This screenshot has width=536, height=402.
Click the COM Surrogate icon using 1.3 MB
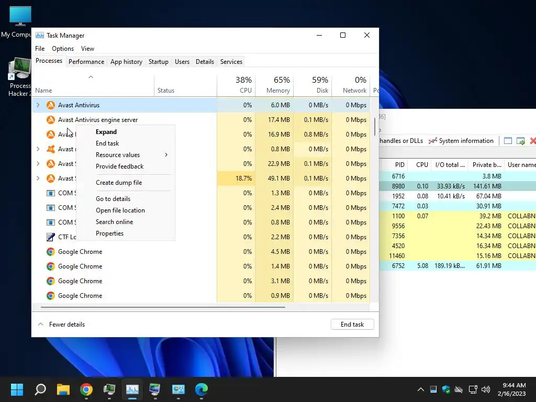[51, 193]
